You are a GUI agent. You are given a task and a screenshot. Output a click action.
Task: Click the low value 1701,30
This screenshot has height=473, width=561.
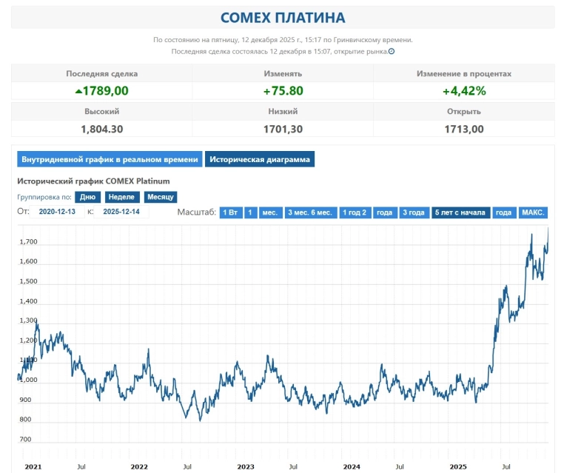click(283, 129)
